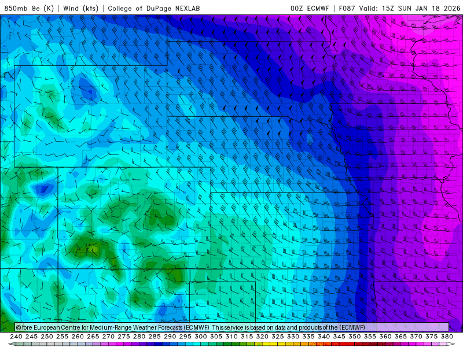Click the 240 value on the legend scale
Viewport: 463px width, 347px height.
(x=16, y=337)
